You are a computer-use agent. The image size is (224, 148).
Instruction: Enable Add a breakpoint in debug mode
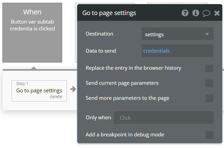[209, 135]
